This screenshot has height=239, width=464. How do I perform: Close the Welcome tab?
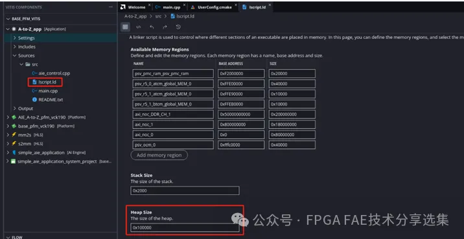[x=150, y=5]
